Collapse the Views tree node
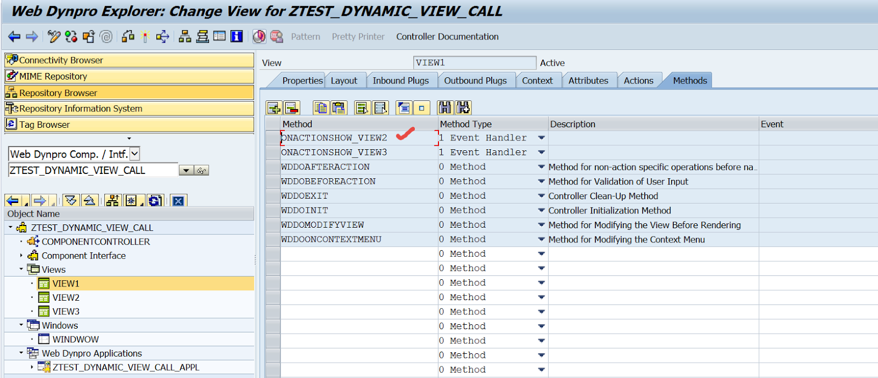Image resolution: width=878 pixels, height=378 pixels. tap(21, 269)
